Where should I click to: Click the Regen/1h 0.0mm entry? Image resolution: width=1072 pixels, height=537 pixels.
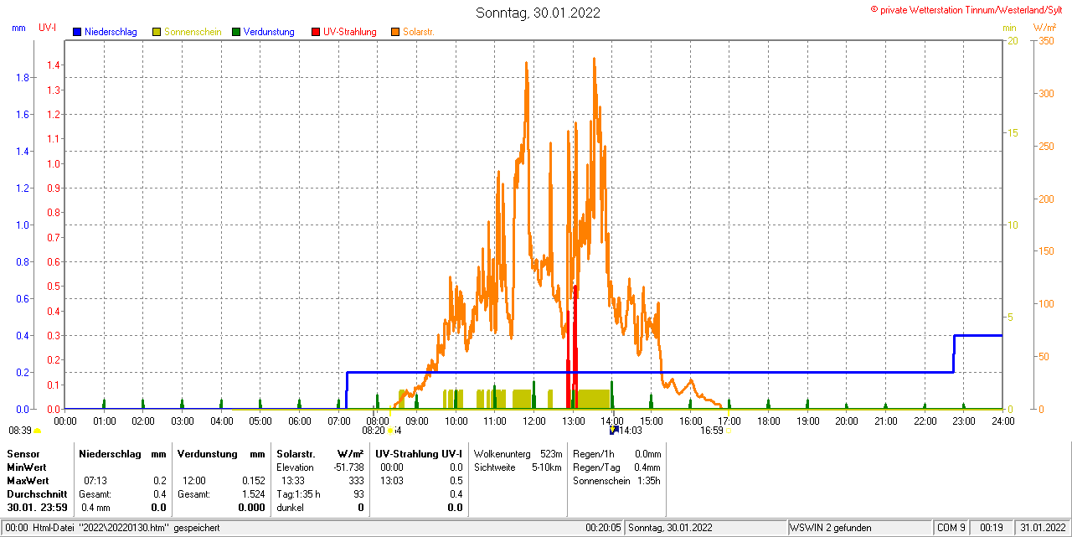[616, 453]
